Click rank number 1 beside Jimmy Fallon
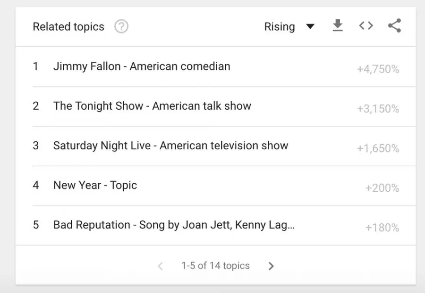The height and width of the screenshot is (293, 425). (x=35, y=66)
